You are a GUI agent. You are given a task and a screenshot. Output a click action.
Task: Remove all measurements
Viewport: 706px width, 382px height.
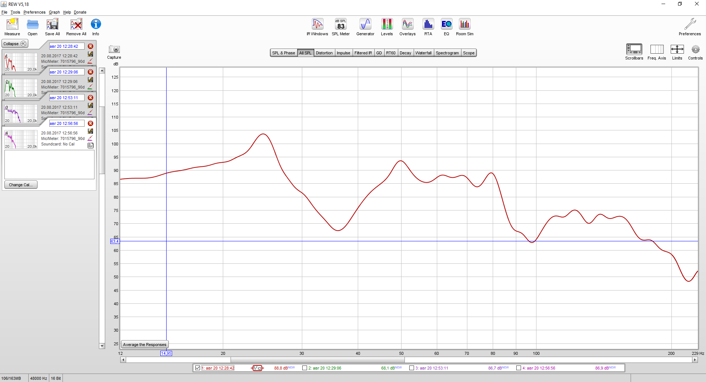point(76,27)
